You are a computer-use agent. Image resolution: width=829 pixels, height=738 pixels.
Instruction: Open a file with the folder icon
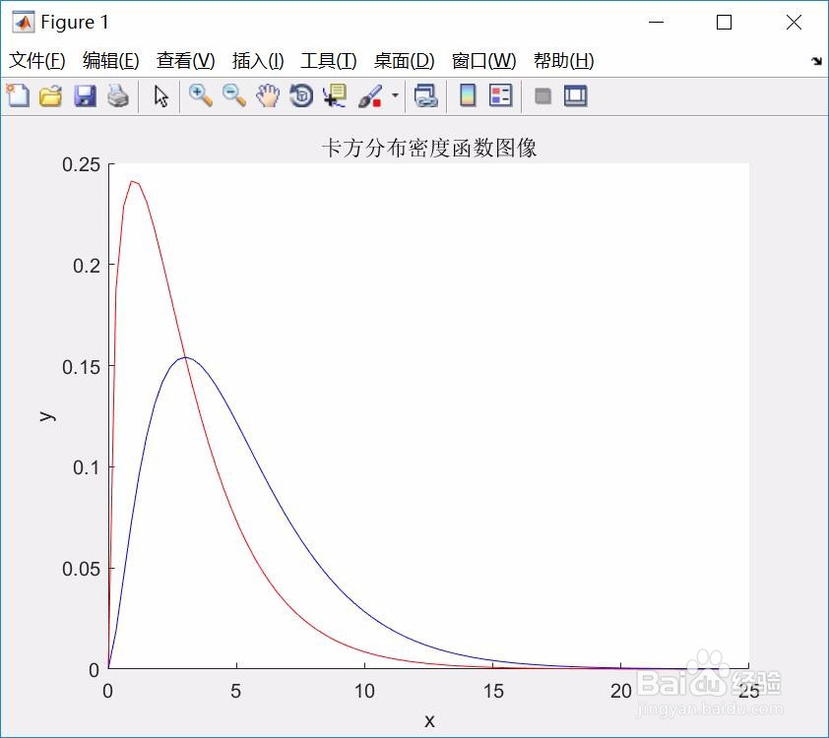[51, 96]
